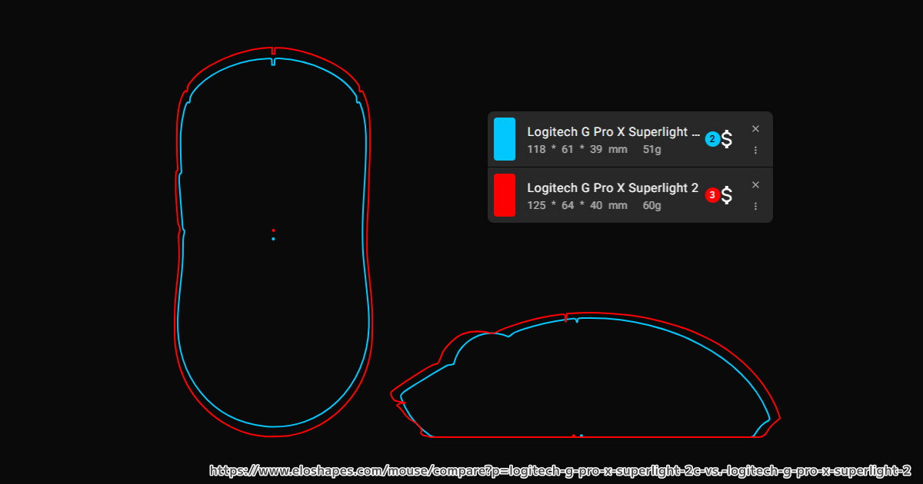Click the blue badge showing number 2
The height and width of the screenshot is (484, 923).
711,139
